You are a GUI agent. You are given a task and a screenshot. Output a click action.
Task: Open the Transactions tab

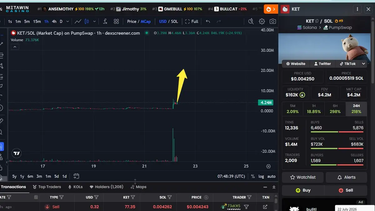(x=13, y=187)
